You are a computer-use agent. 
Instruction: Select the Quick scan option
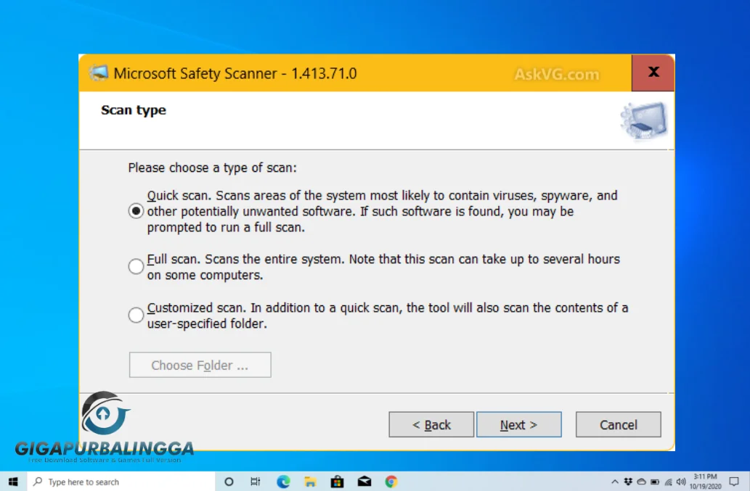click(x=135, y=211)
